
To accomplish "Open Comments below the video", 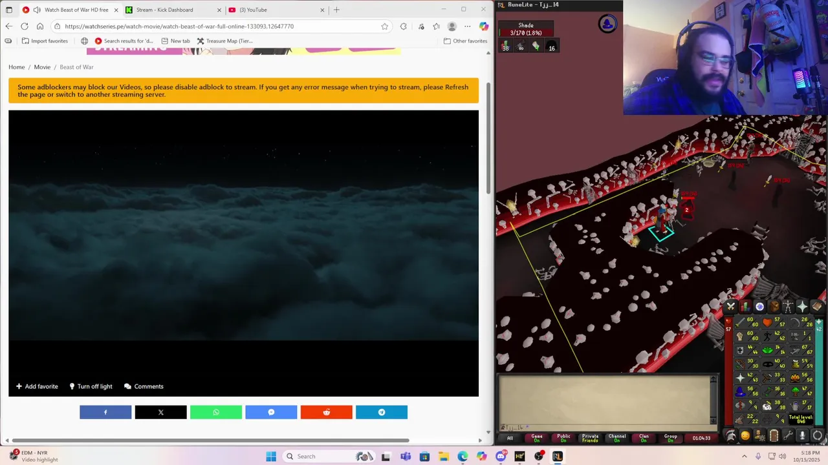I will pos(144,386).
